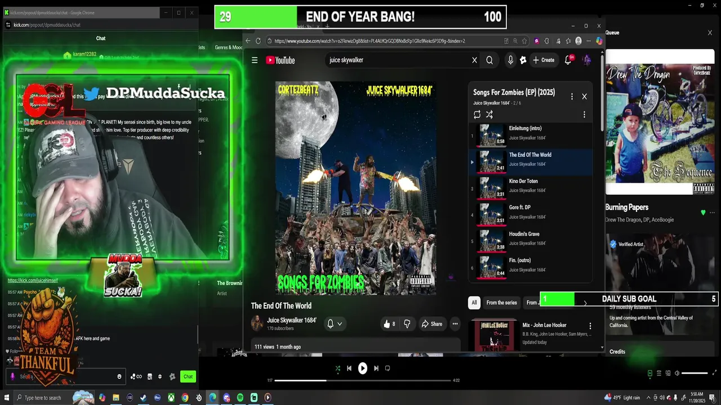Open options for John Lee Hooker mix
This screenshot has height=405, width=721.
coord(590,326)
